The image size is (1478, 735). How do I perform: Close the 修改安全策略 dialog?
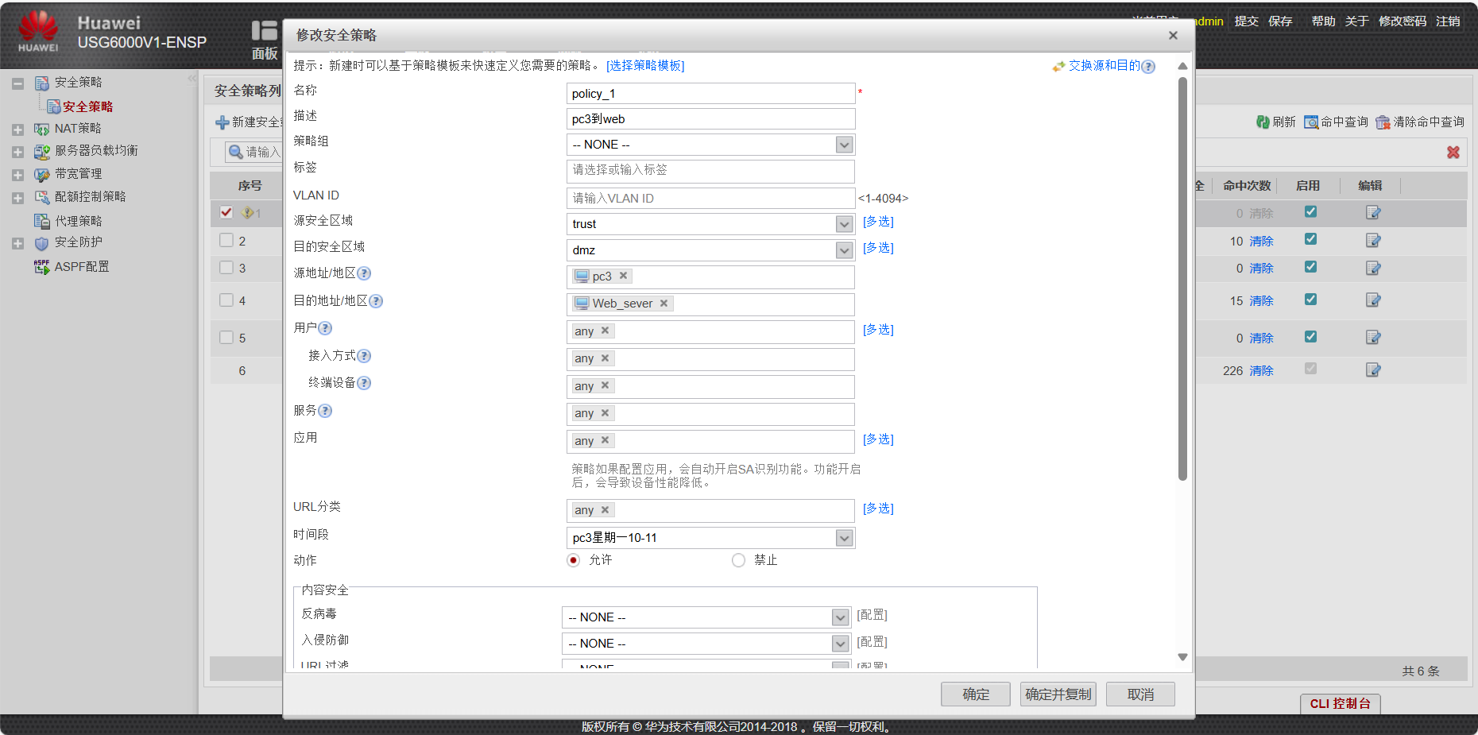tap(1173, 36)
